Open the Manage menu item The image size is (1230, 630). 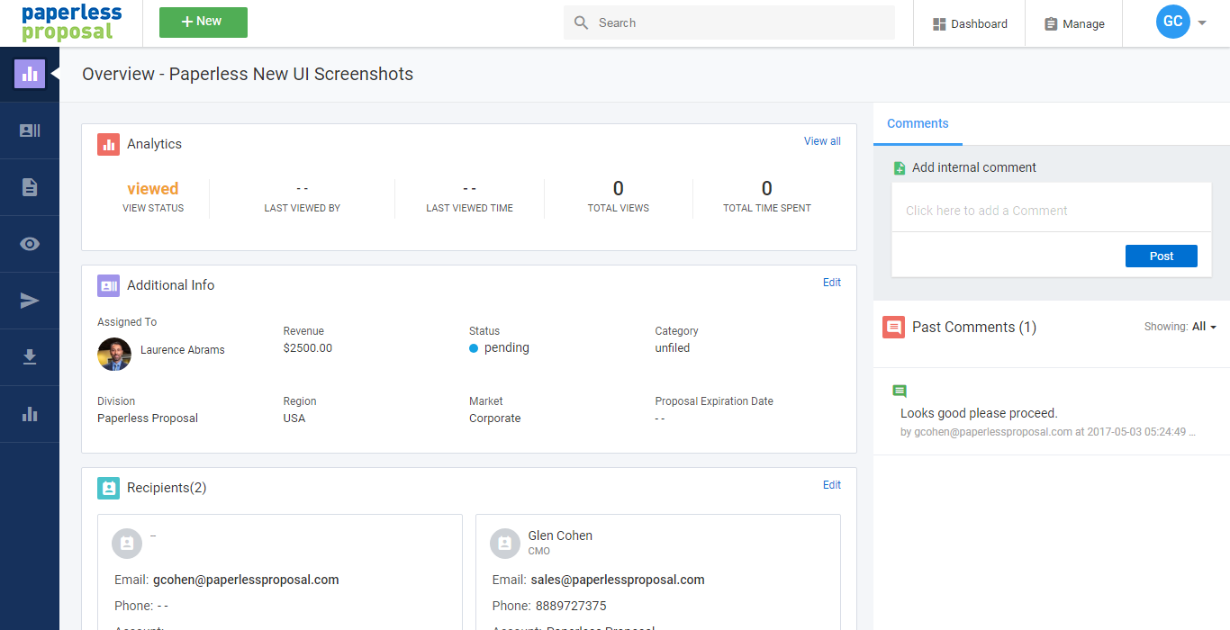click(1074, 24)
